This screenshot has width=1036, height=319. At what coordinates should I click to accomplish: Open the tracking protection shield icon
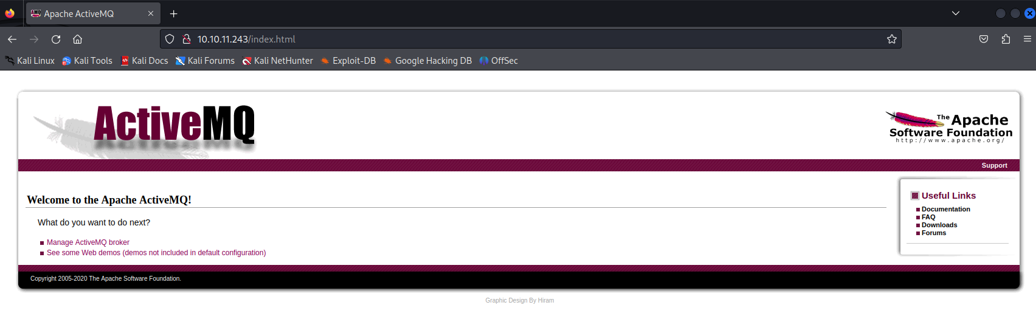click(170, 39)
